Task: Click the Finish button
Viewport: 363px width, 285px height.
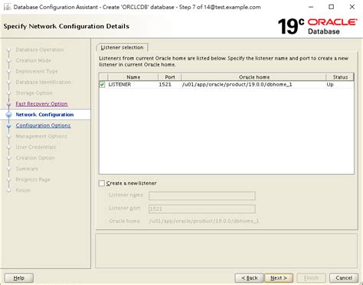Action: pyautogui.click(x=311, y=278)
